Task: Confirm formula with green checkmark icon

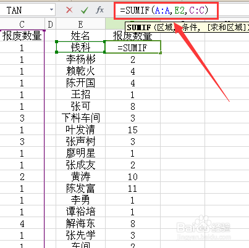Action: click(x=85, y=10)
